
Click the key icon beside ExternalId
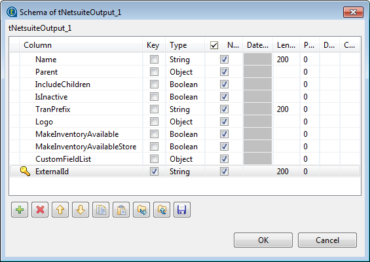point(25,171)
